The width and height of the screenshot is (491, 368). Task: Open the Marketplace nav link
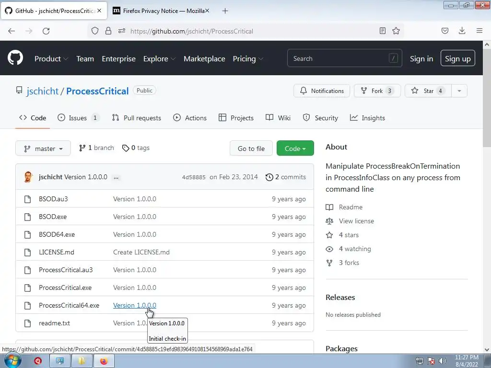pos(204,59)
